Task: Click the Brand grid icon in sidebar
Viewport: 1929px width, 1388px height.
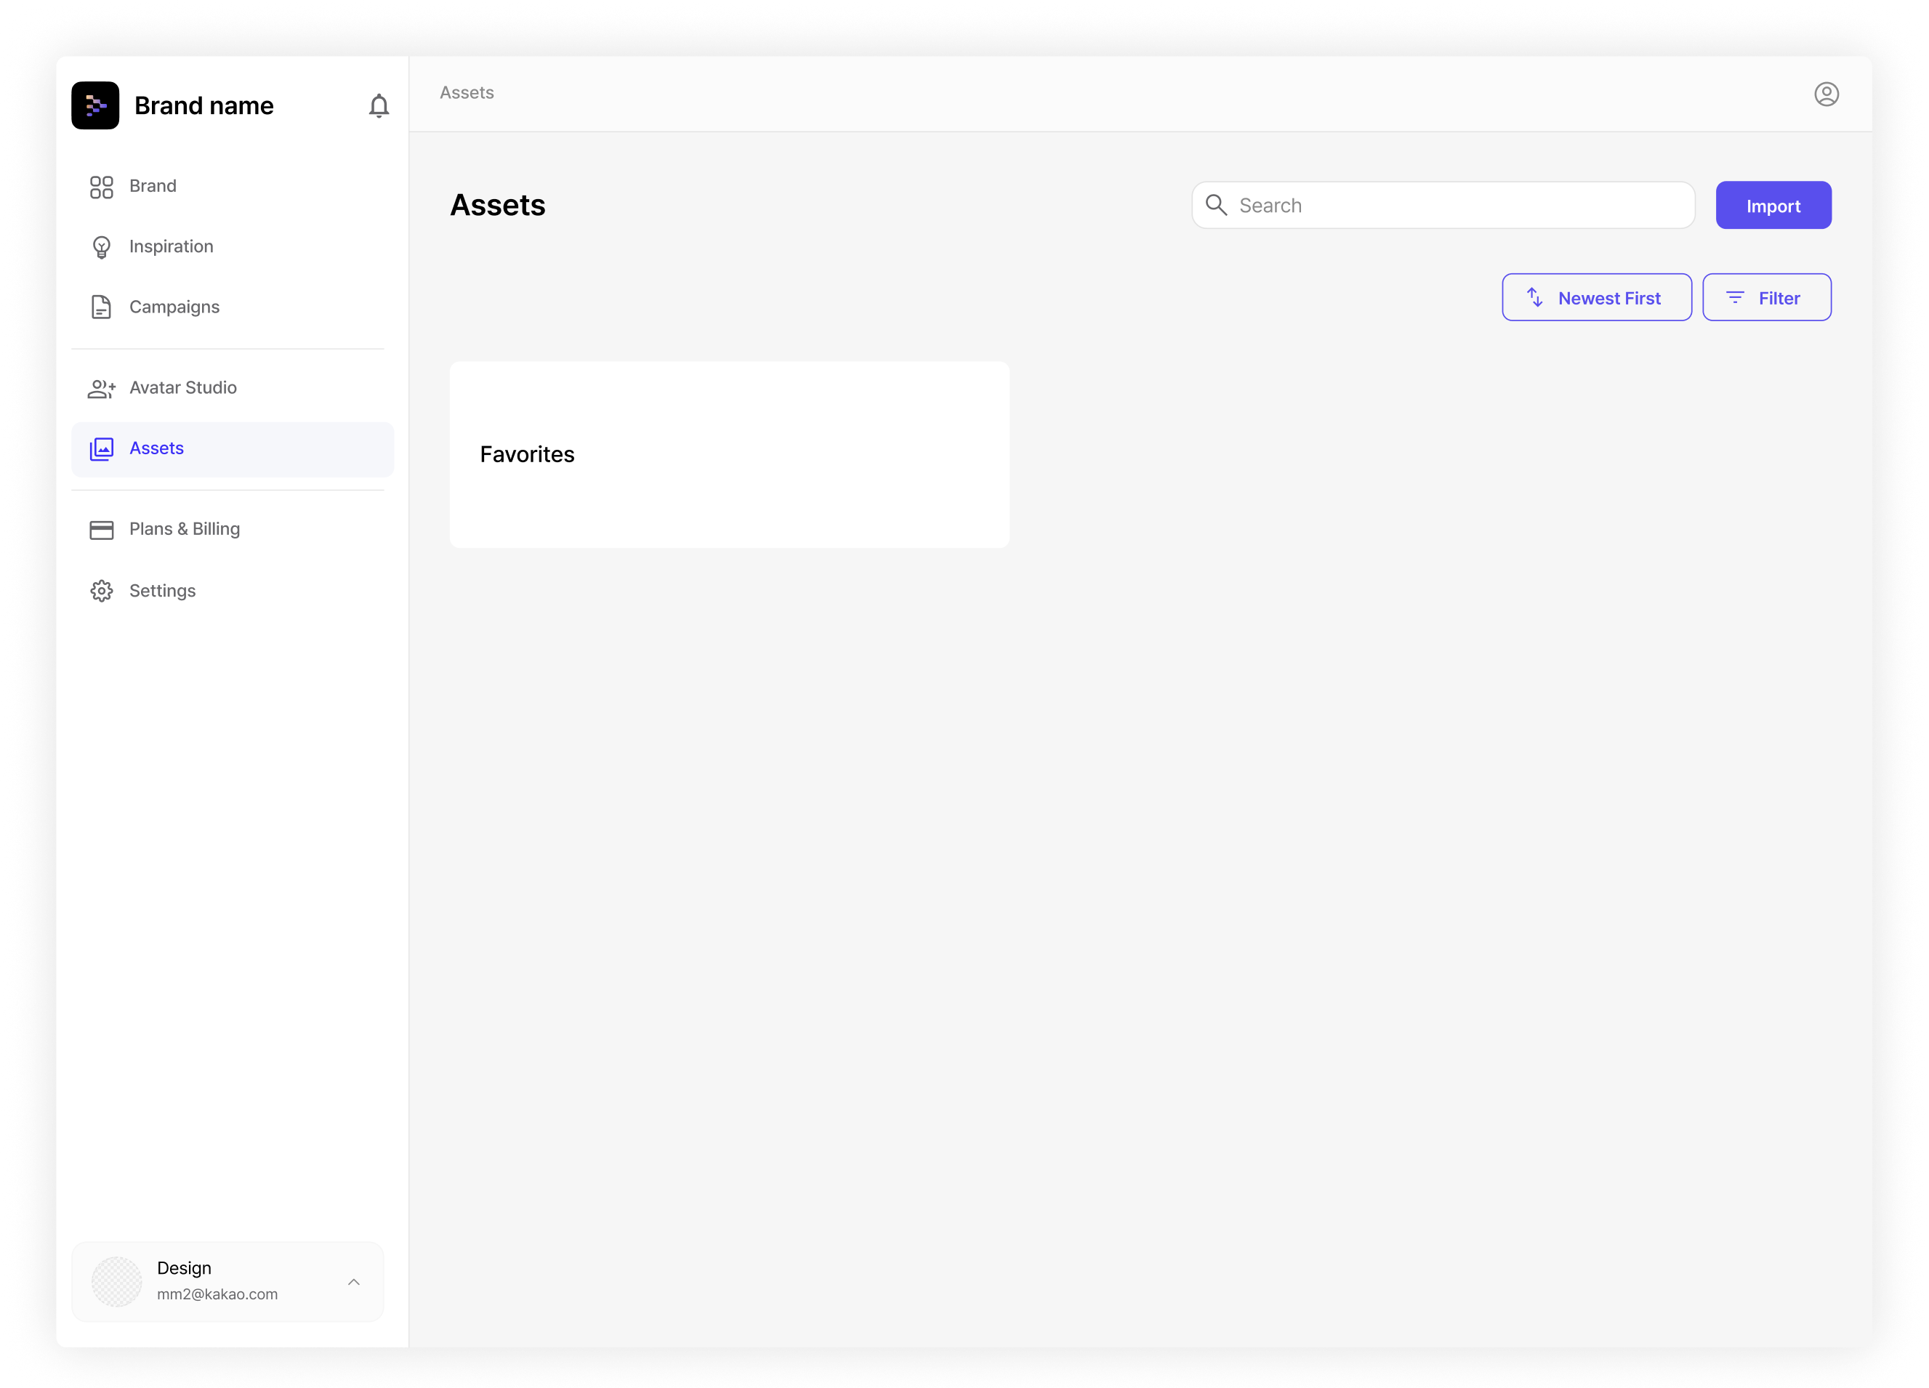Action: click(x=101, y=186)
